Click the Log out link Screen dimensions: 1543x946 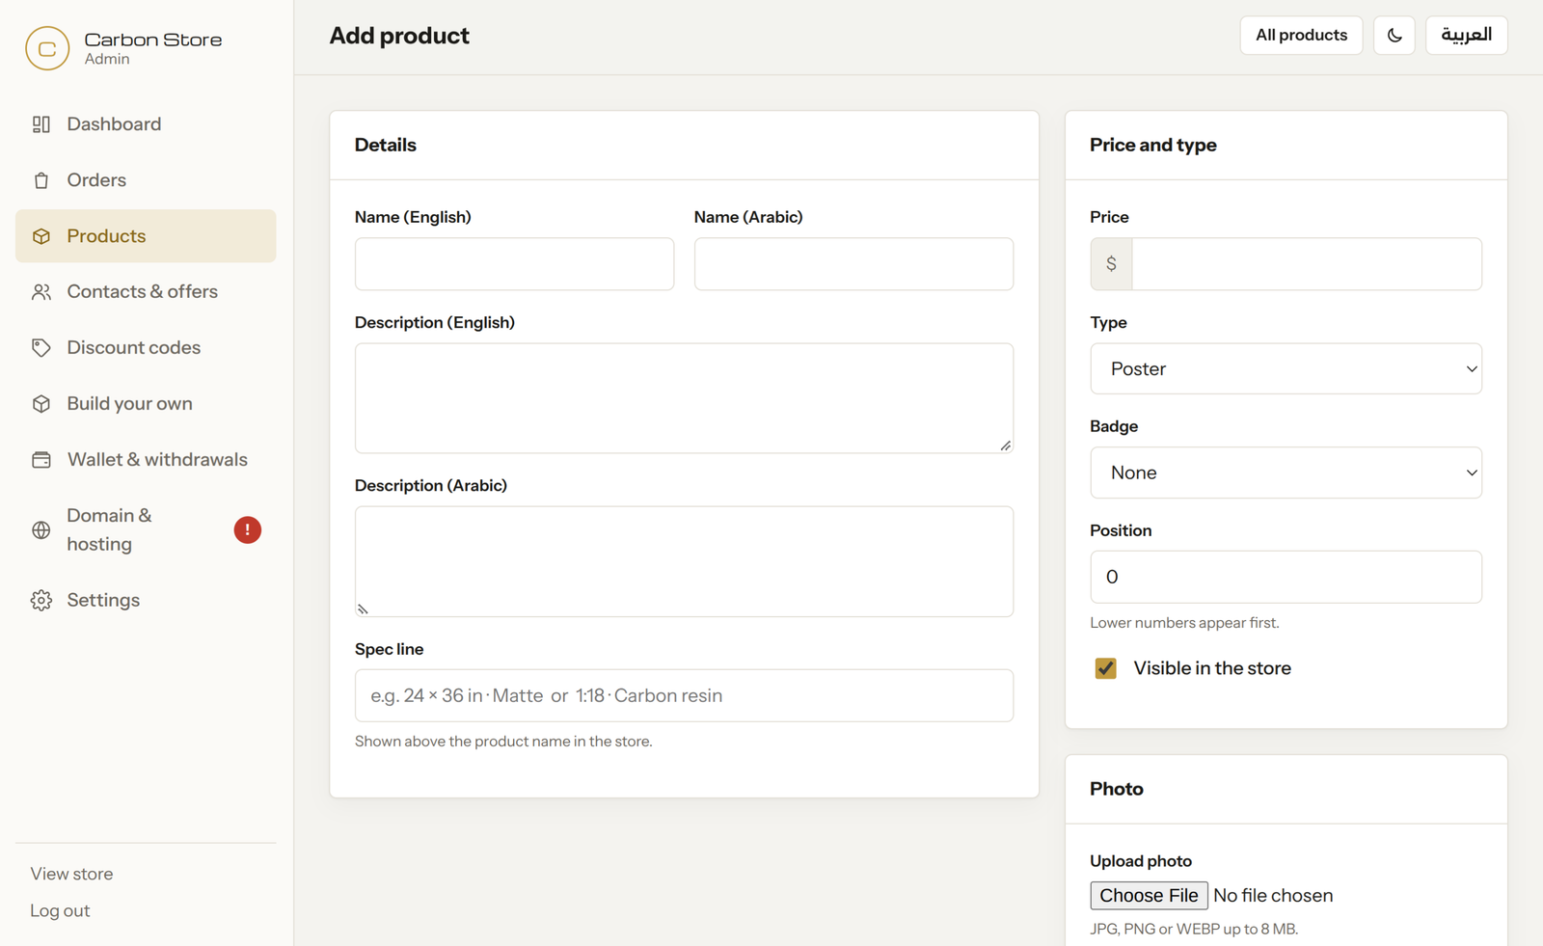coord(60,910)
